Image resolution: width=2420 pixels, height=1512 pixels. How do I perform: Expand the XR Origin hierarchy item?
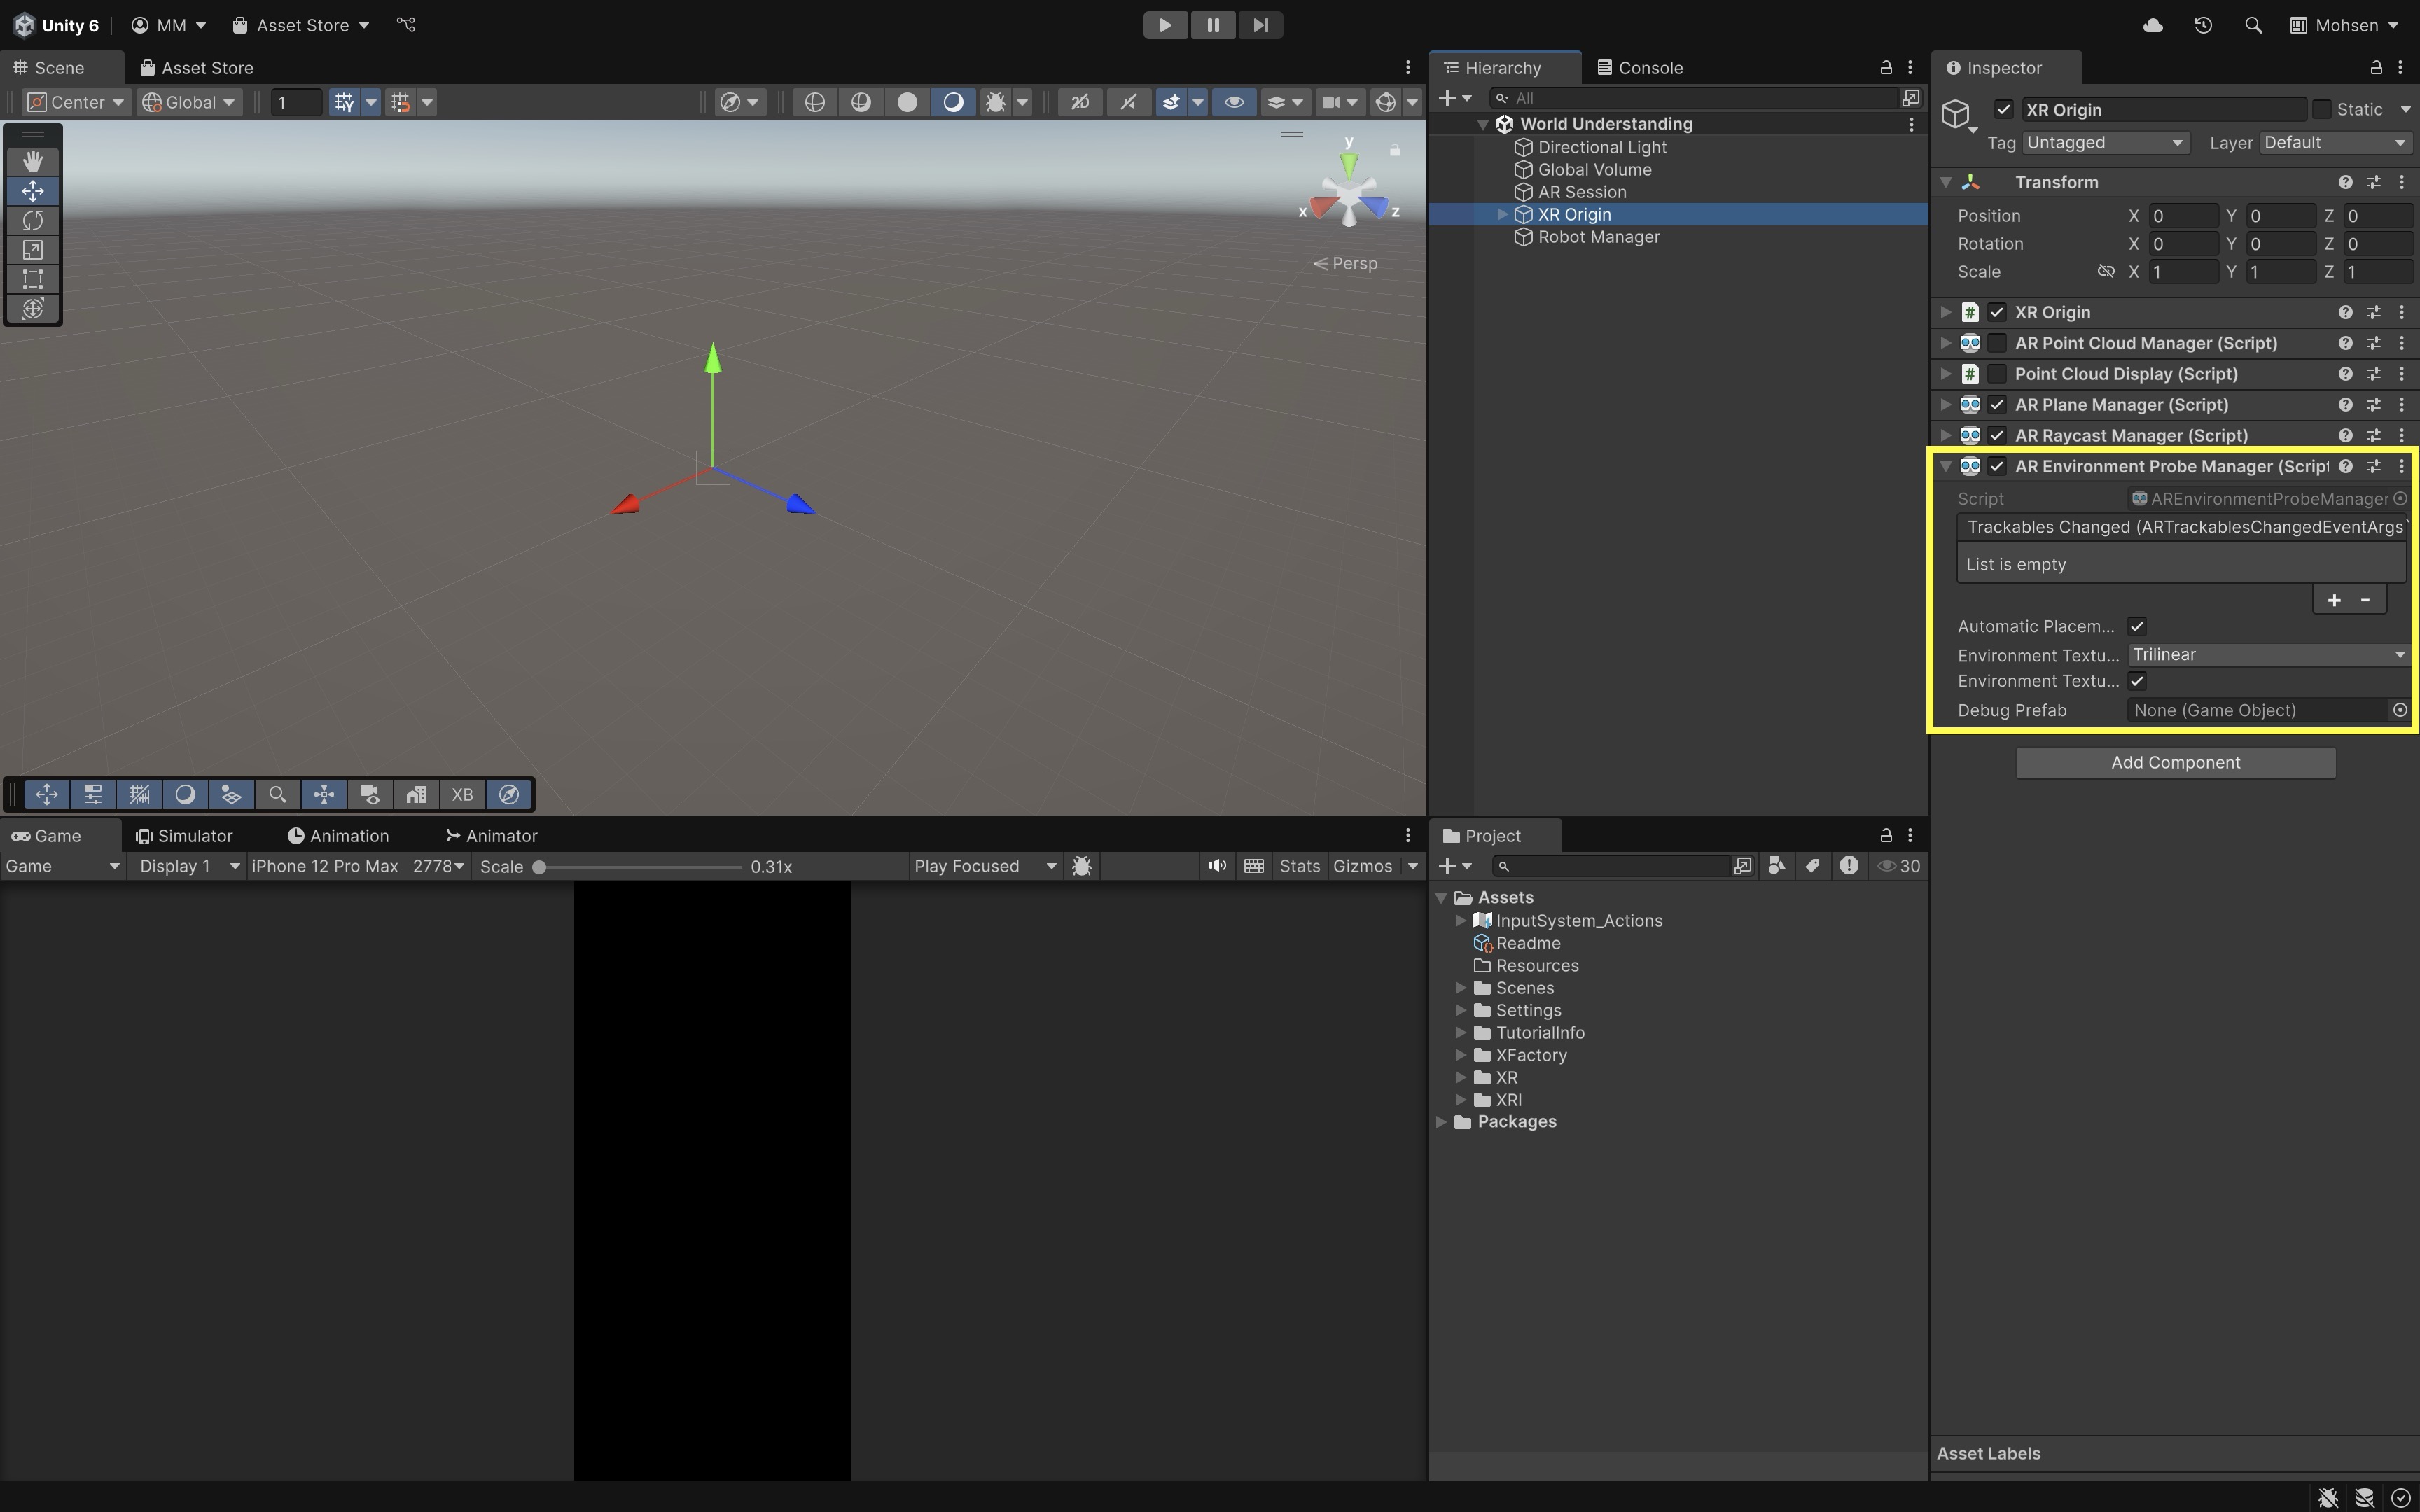tap(1502, 214)
